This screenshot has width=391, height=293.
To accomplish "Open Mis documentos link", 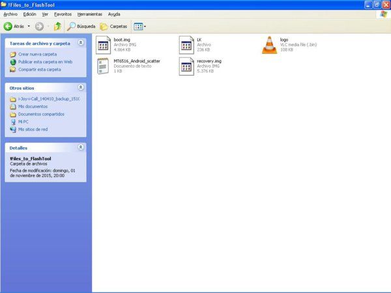I will point(33,106).
